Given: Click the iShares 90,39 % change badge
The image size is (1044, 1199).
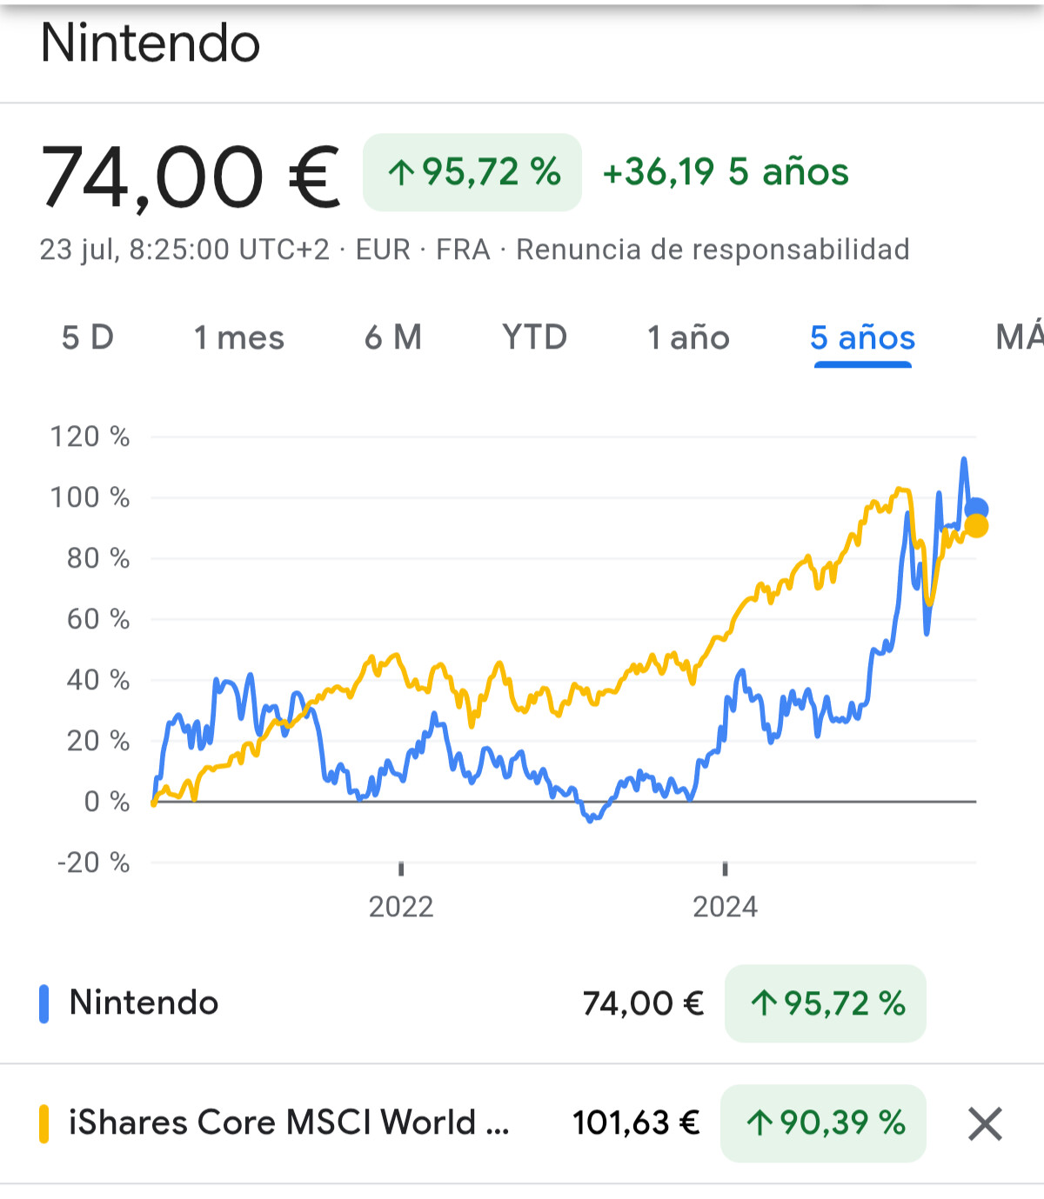Looking at the screenshot, I should [823, 1123].
